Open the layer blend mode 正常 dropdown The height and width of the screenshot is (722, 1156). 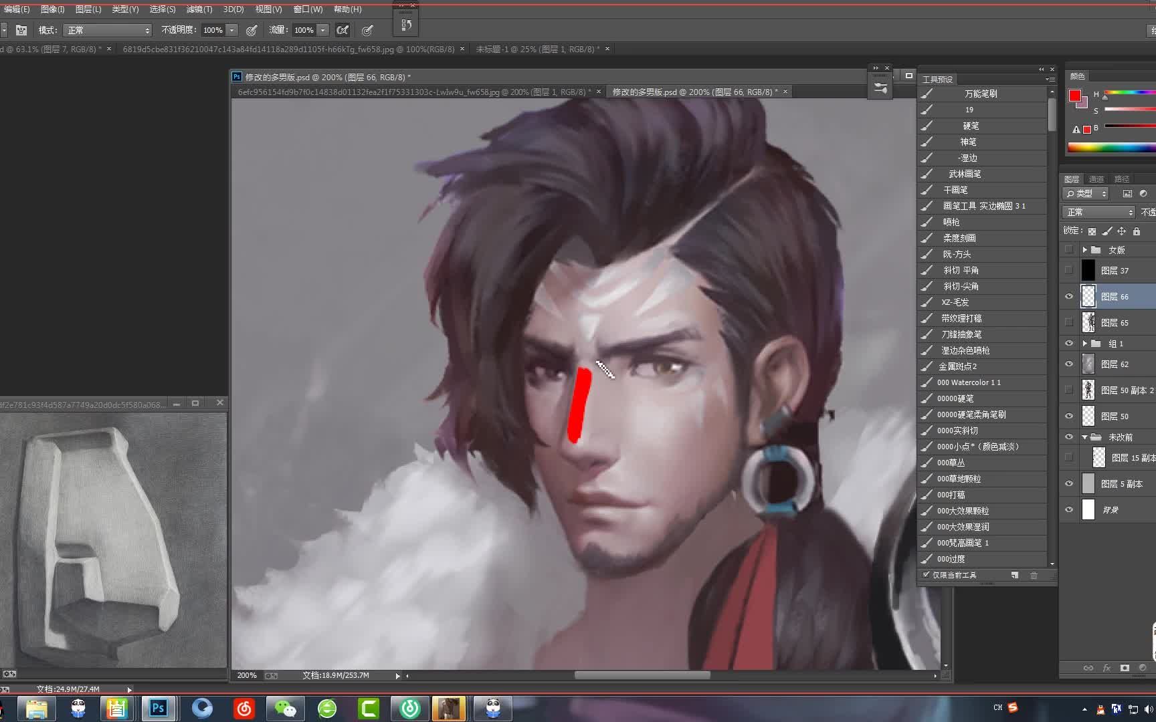tap(1098, 212)
